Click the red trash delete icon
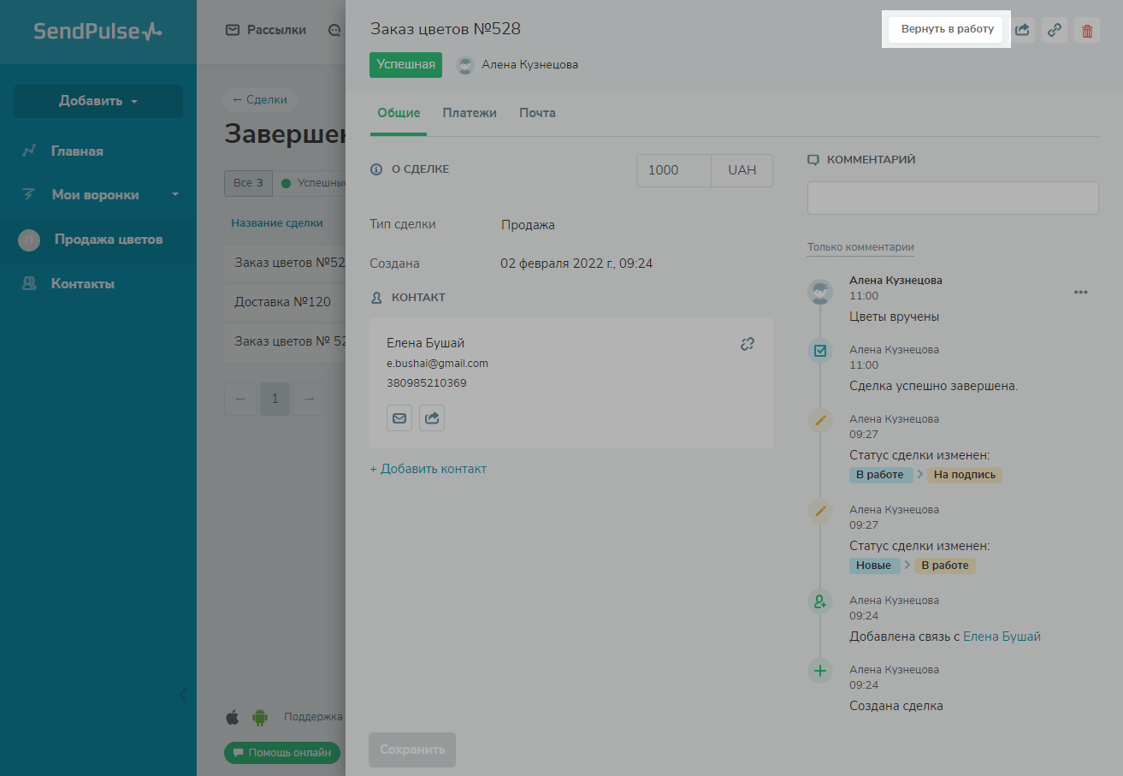Image resolution: width=1123 pixels, height=776 pixels. tap(1086, 31)
